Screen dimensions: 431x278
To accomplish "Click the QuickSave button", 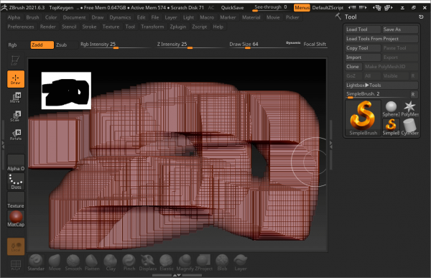I will [232, 8].
